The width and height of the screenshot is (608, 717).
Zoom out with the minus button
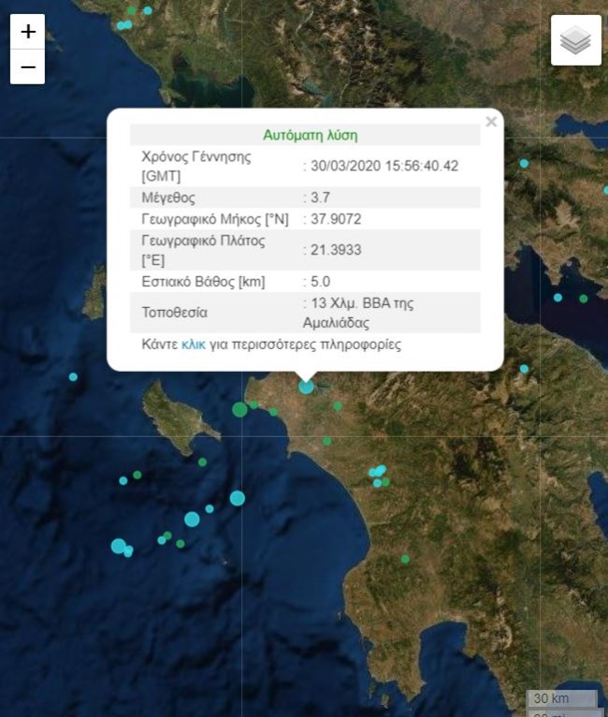28,67
